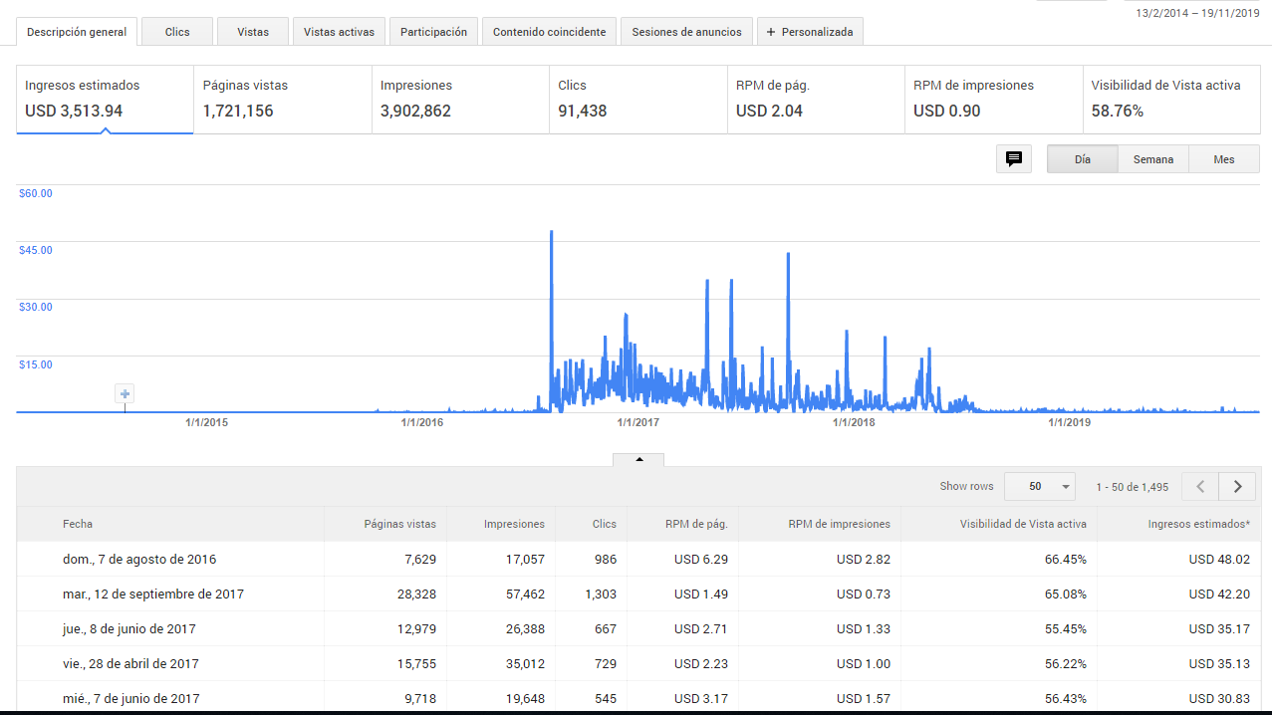
Task: Click the plus note marker on chart
Action: click(x=125, y=393)
